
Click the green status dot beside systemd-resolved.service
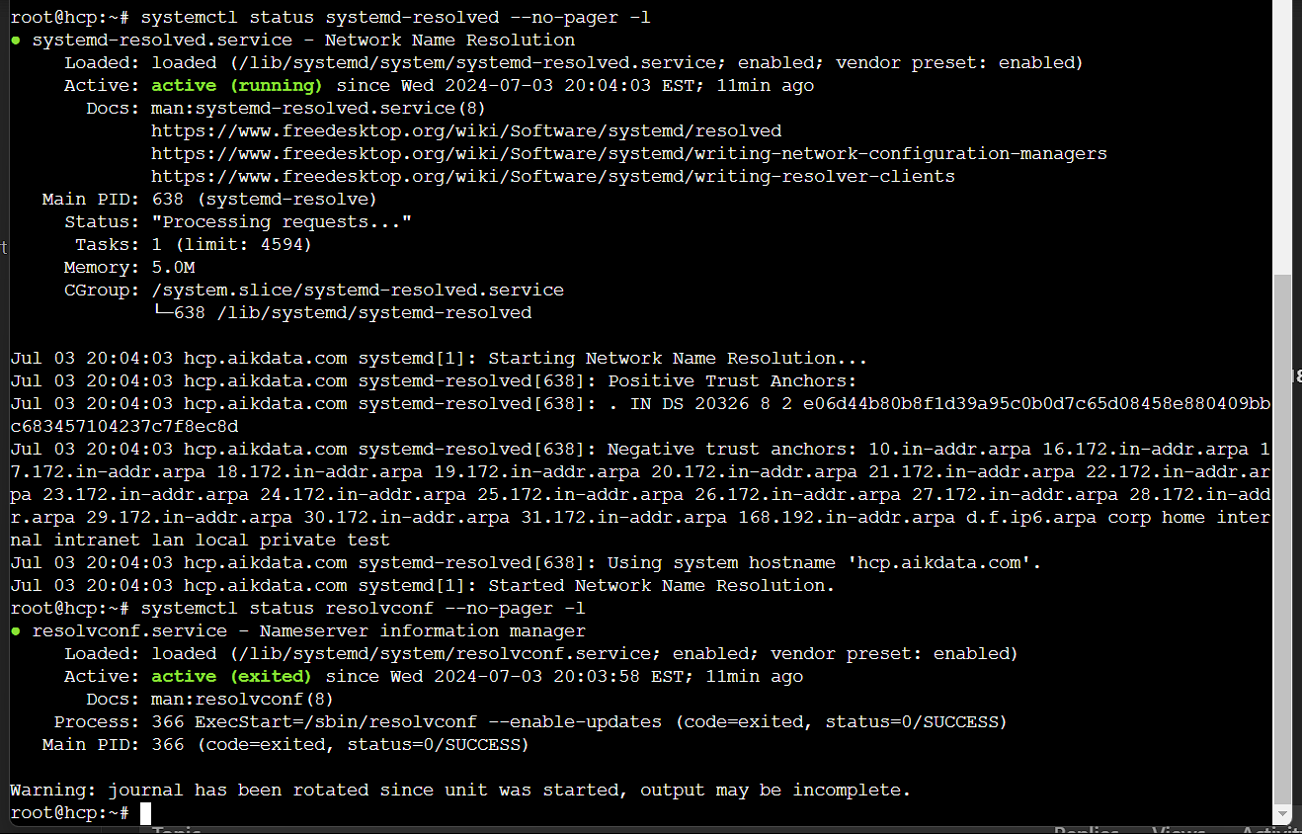click(16, 41)
